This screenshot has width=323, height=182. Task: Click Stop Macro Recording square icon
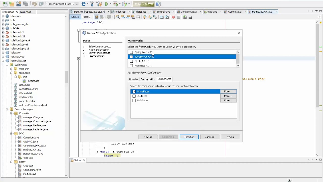pyautogui.click(x=178, y=17)
